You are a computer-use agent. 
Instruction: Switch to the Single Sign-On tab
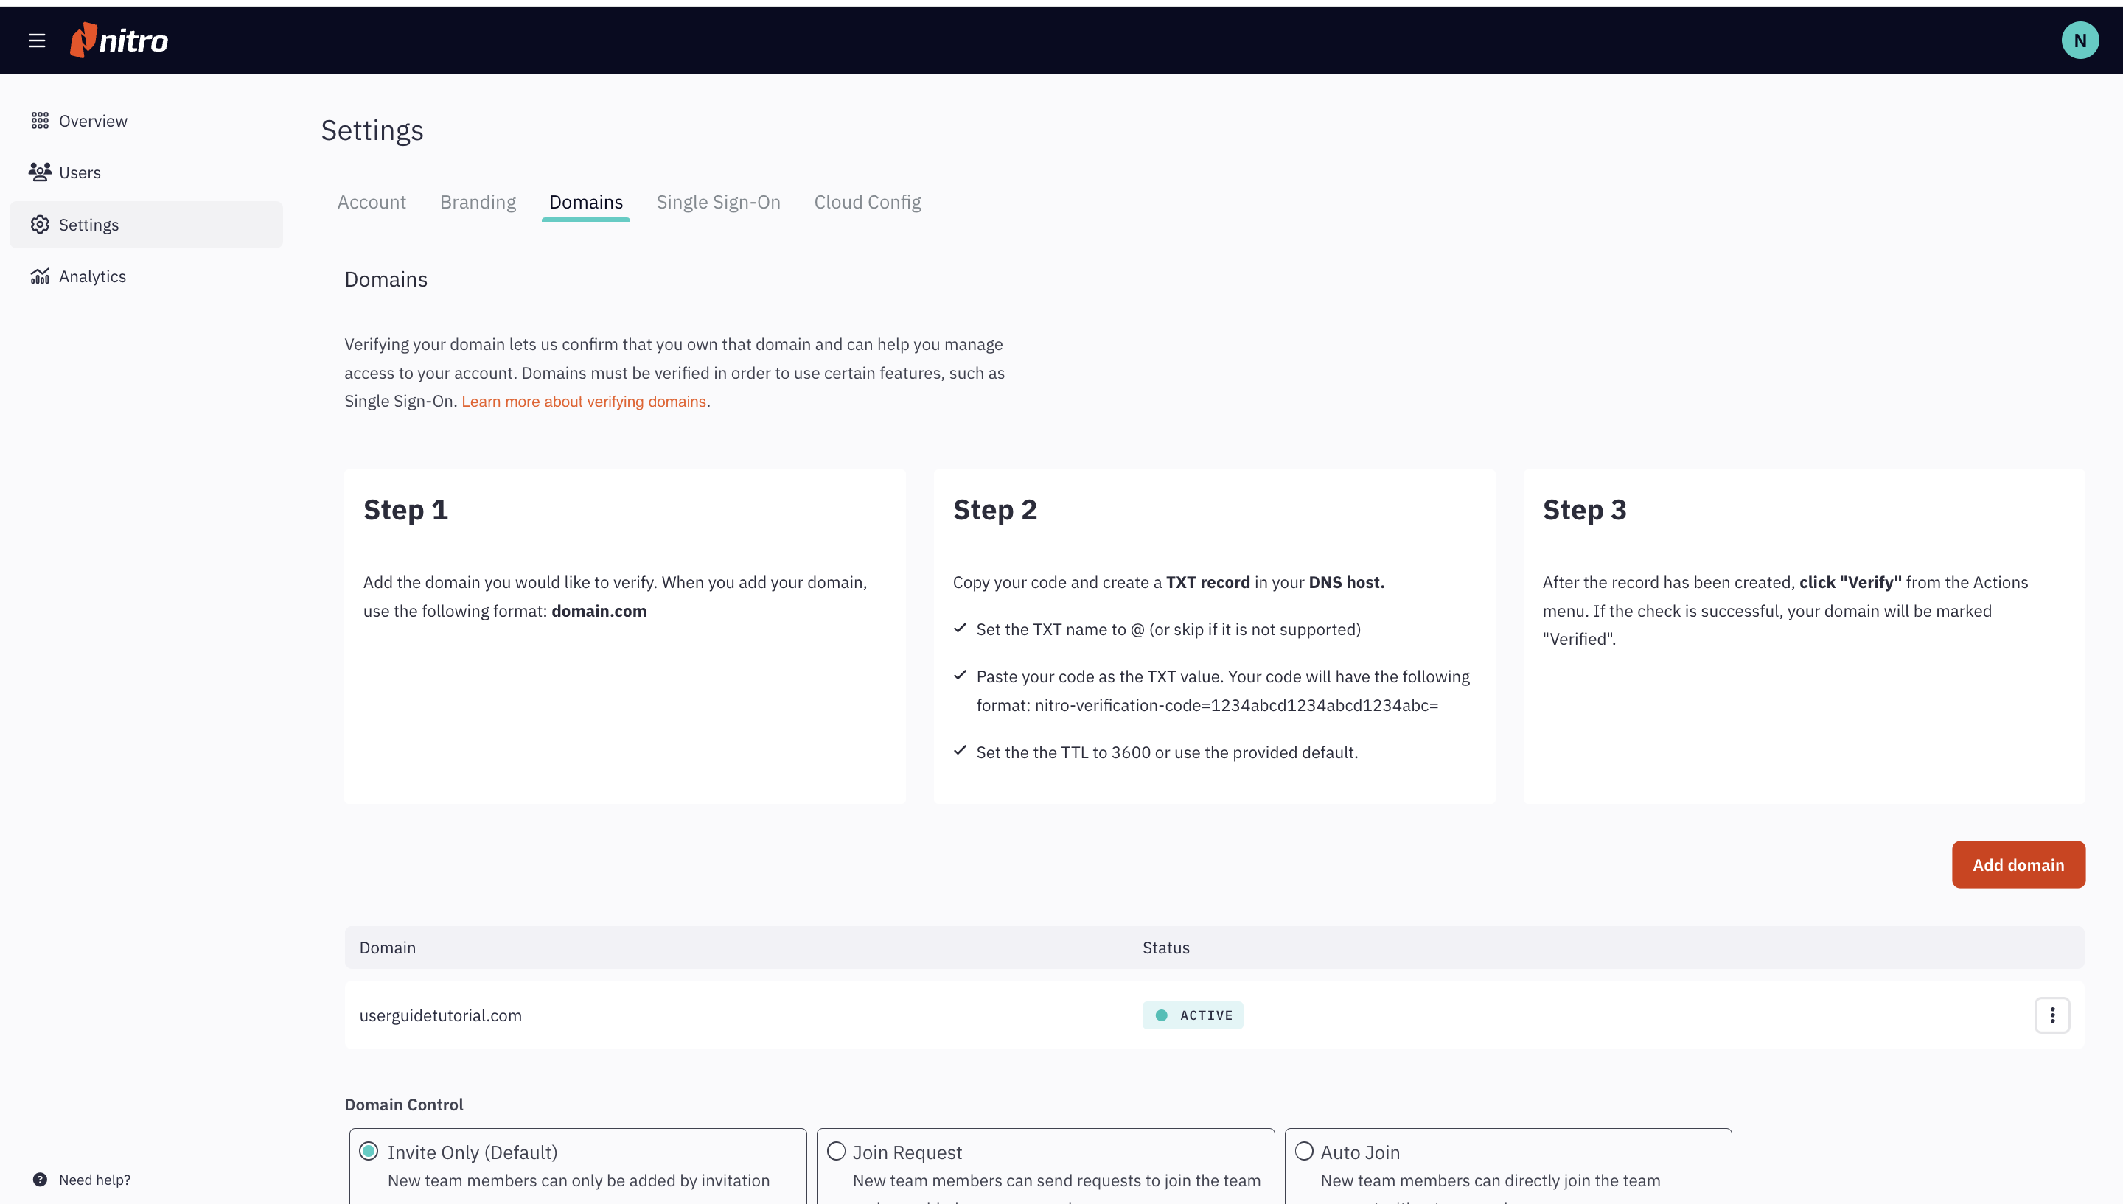point(718,202)
